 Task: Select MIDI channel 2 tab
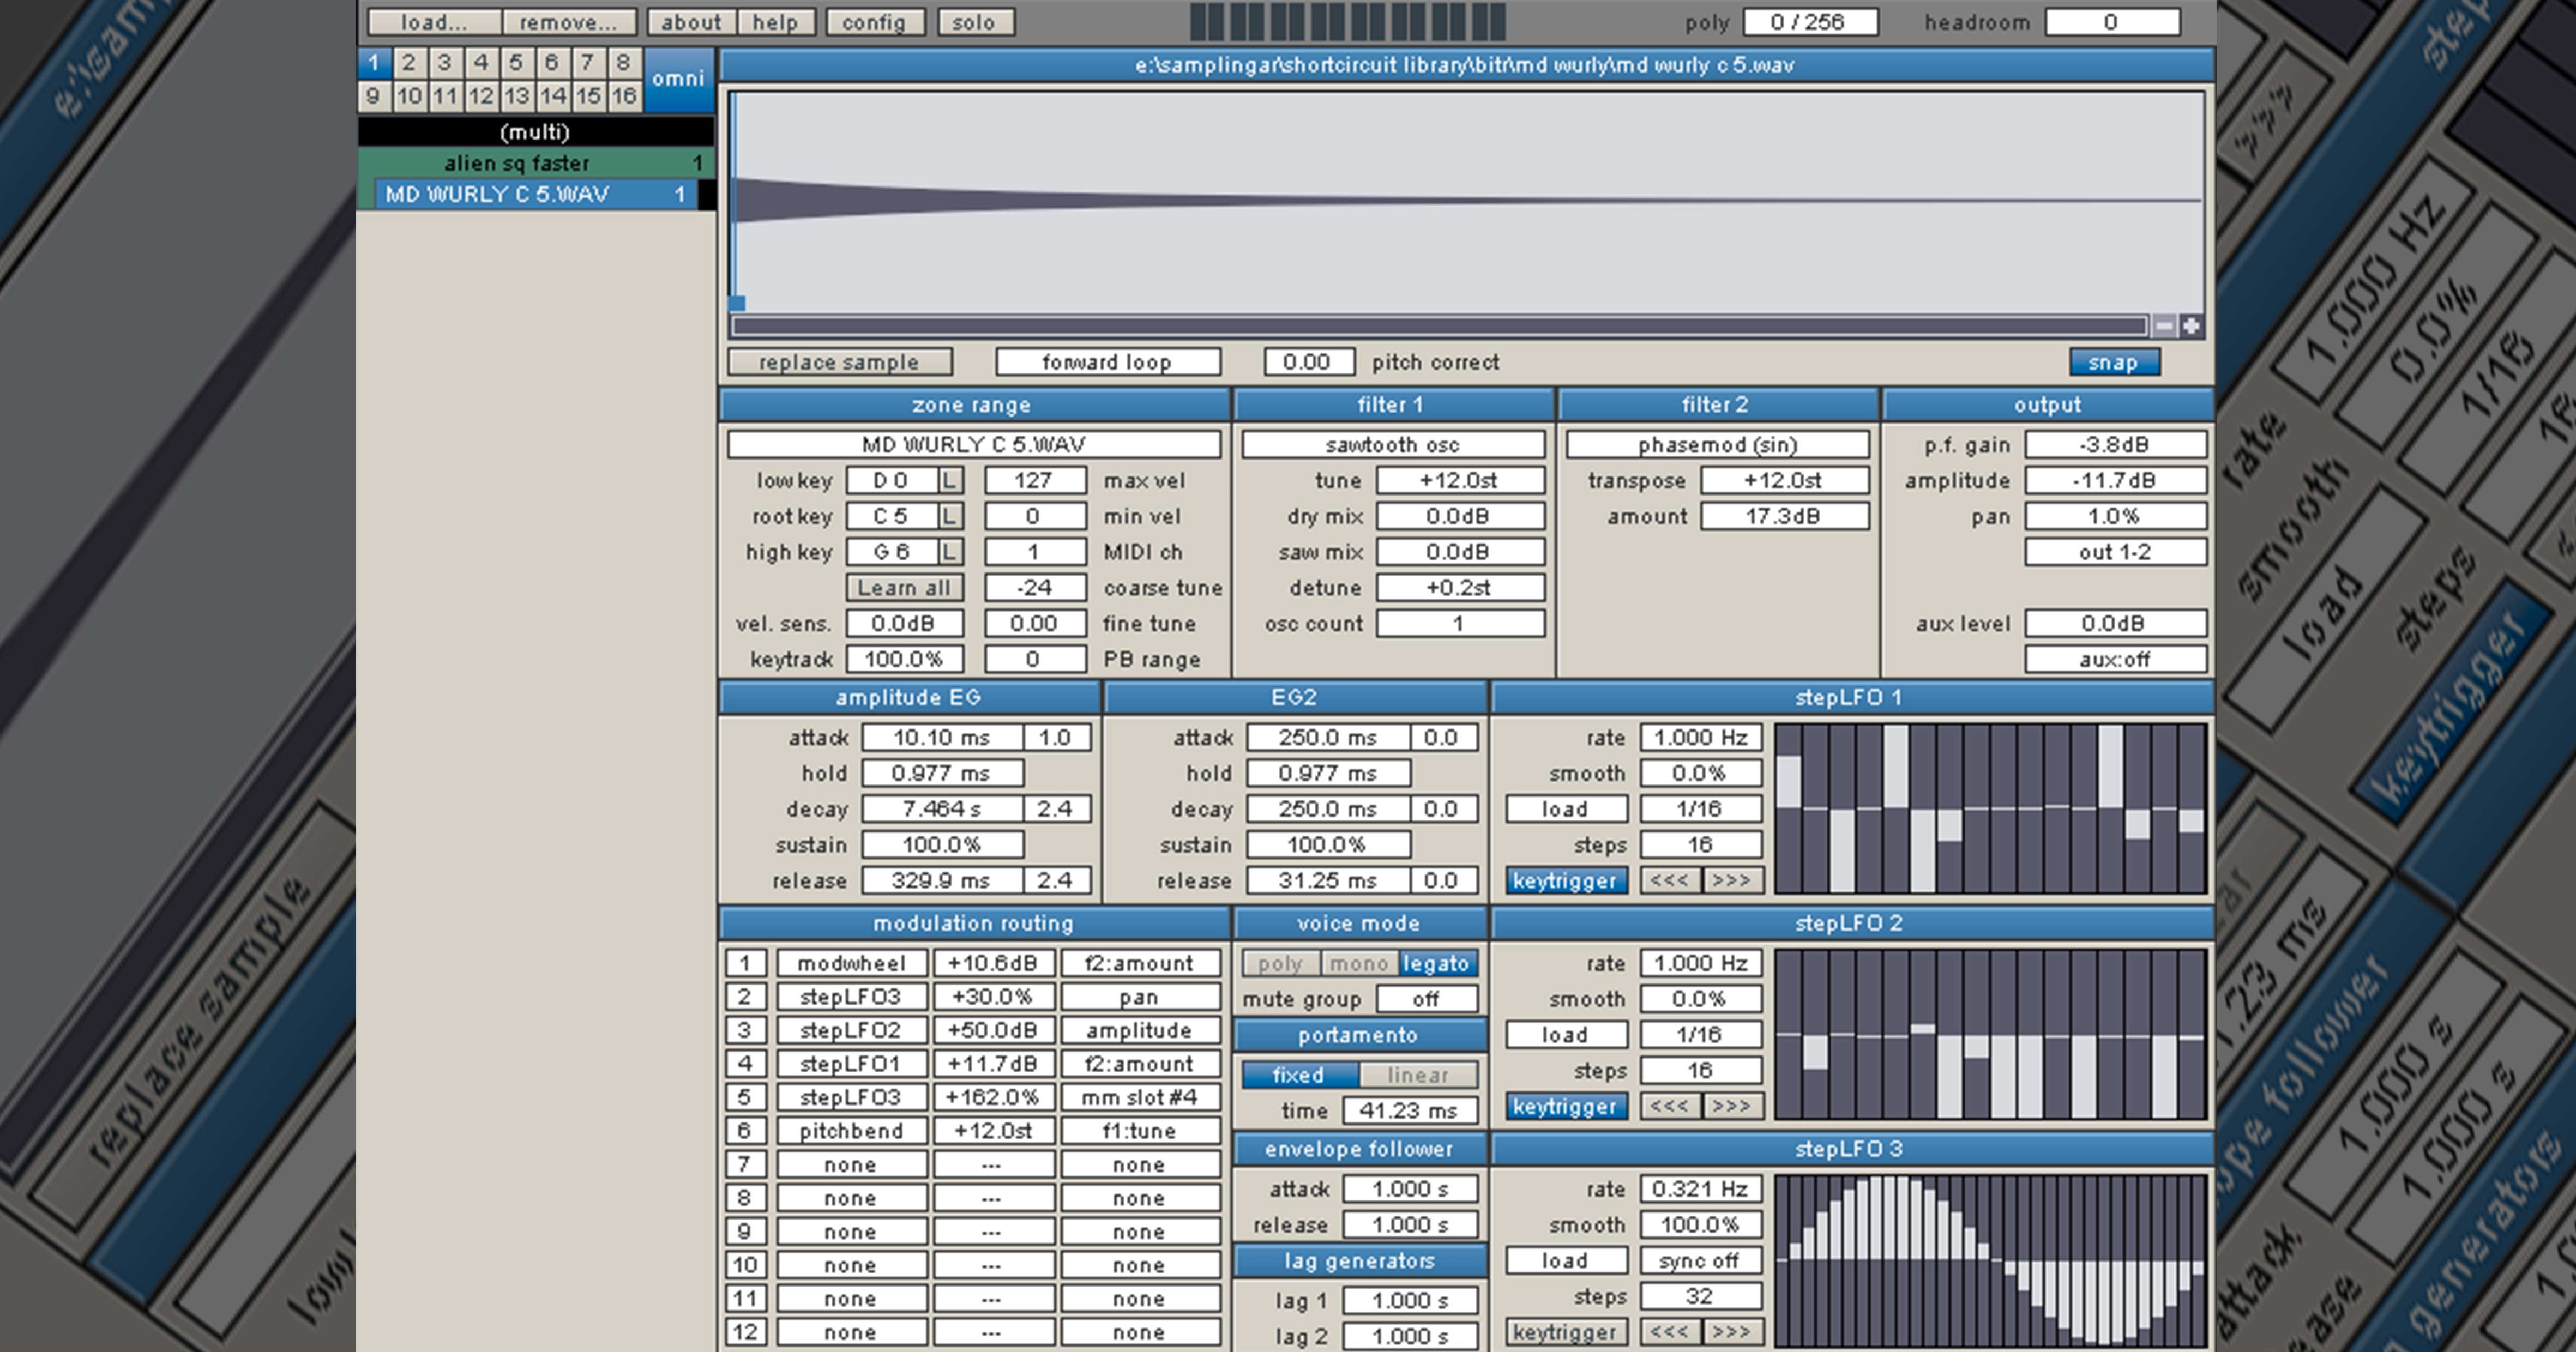tap(409, 64)
